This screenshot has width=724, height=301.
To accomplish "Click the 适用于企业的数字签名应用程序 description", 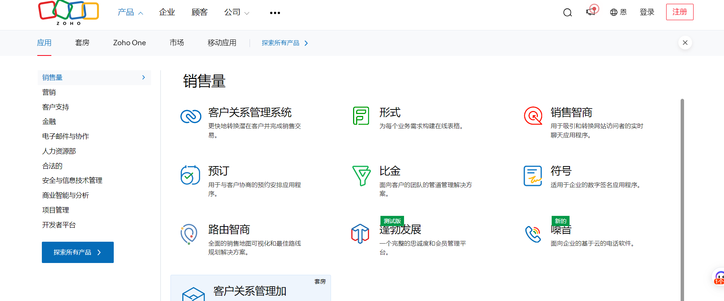I will (596, 185).
